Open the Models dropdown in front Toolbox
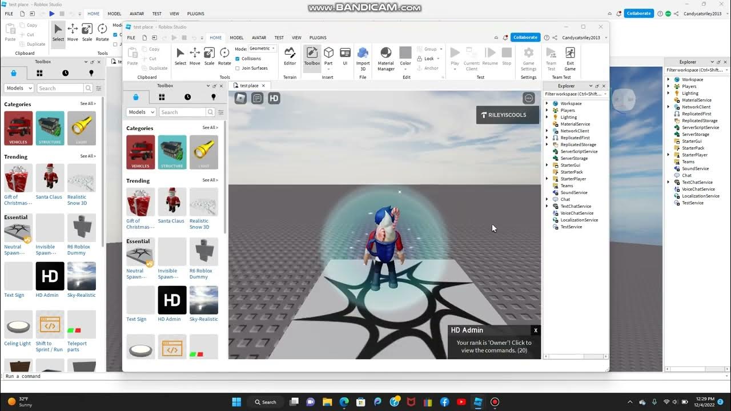The image size is (731, 411). [141, 112]
